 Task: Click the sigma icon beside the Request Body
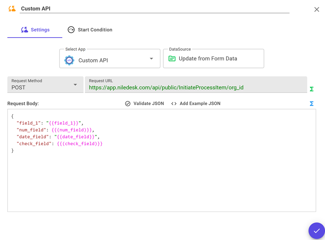(311, 103)
